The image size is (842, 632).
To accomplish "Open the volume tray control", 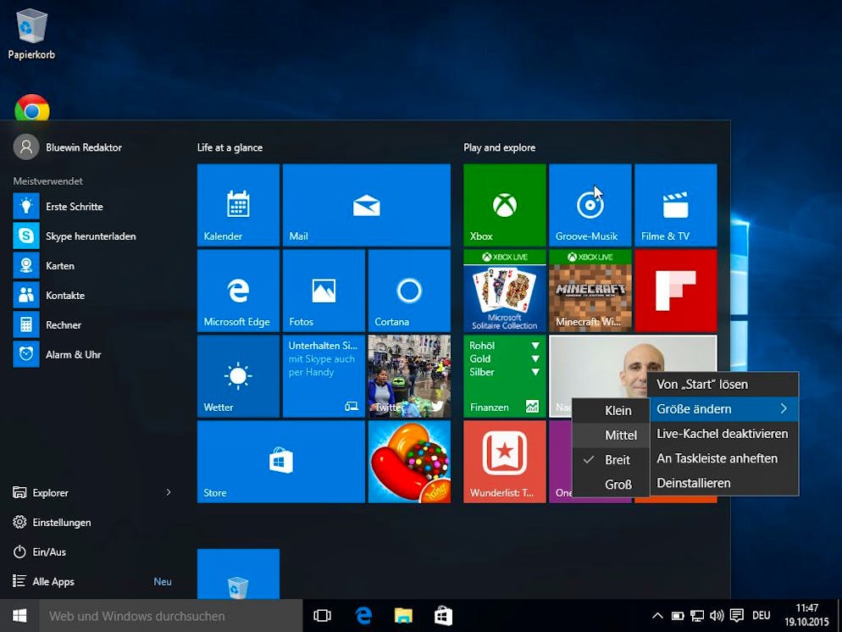I will click(717, 616).
